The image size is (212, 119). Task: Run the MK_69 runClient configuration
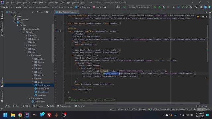tap(155, 7)
